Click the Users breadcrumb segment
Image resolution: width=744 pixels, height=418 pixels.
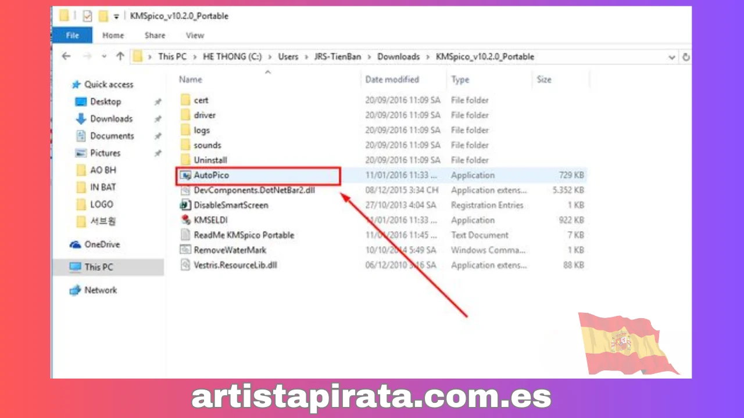click(x=288, y=56)
